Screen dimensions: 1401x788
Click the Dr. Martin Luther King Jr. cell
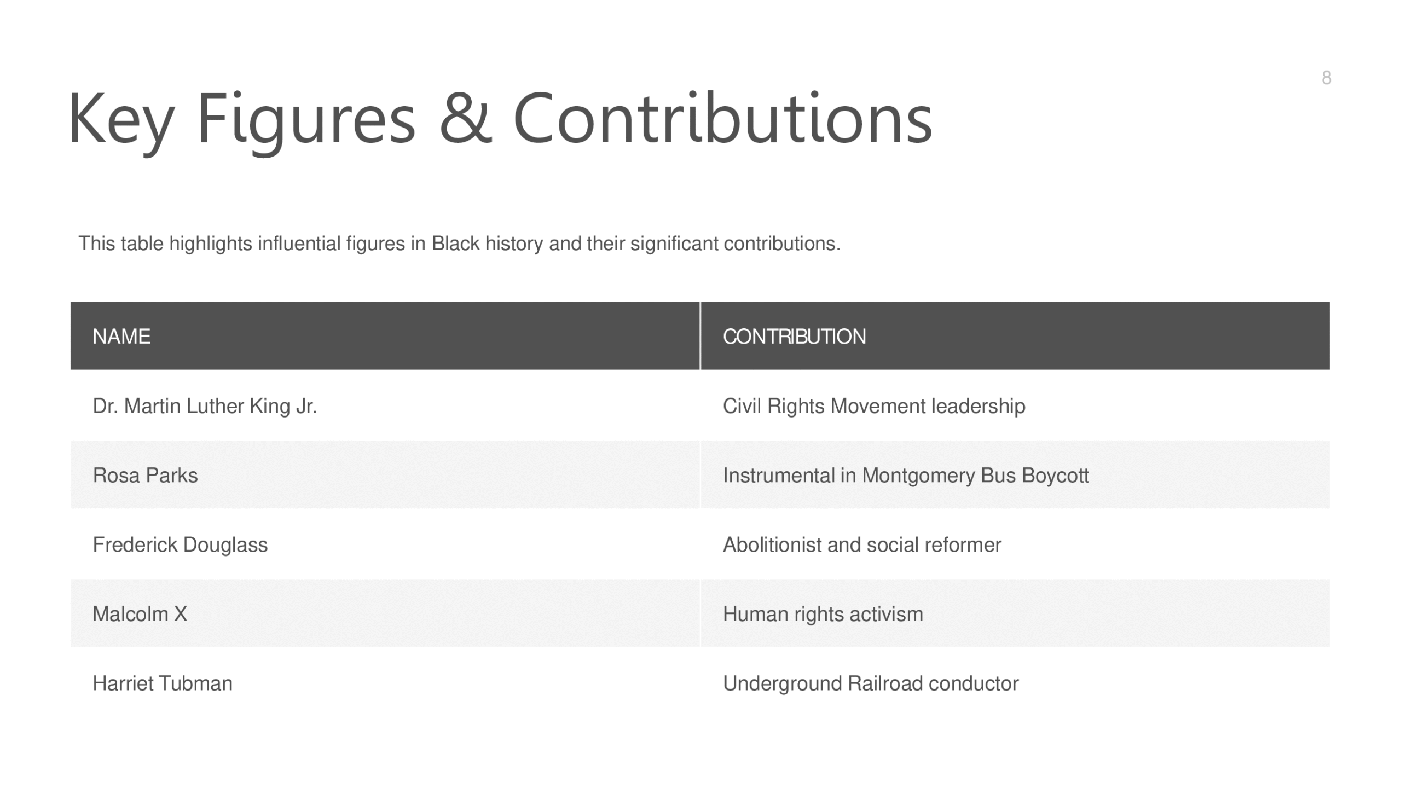[205, 406]
